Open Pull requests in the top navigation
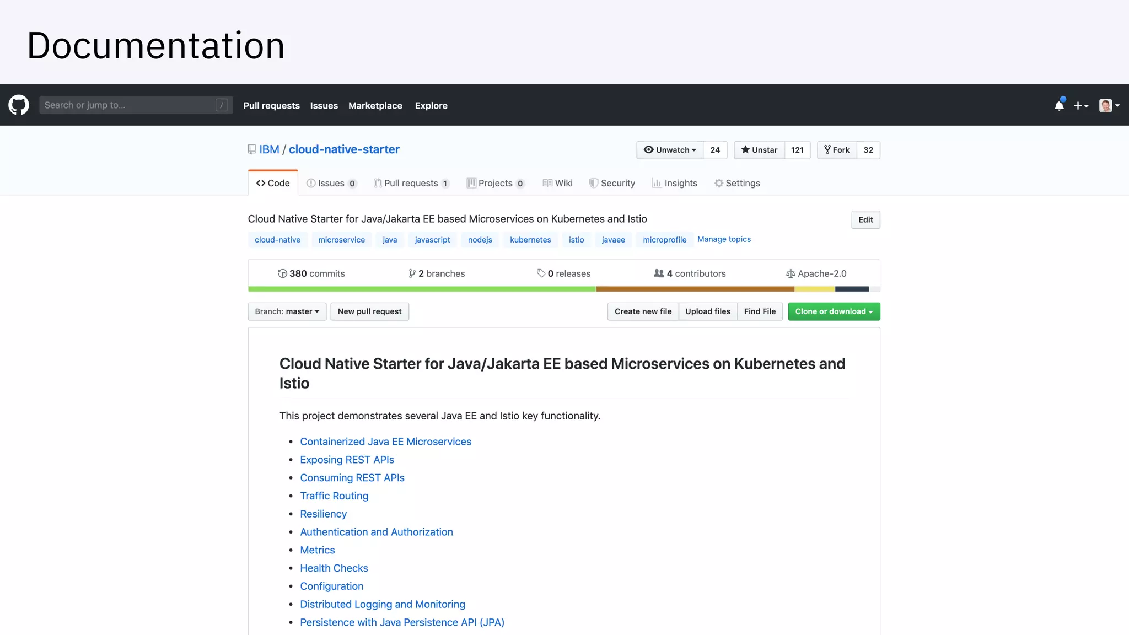The image size is (1129, 635). pyautogui.click(x=271, y=105)
